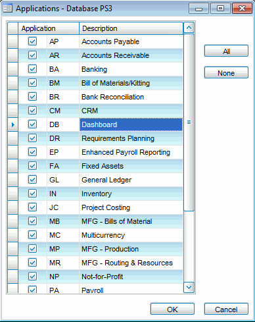Uncheck the AP Accounts Payable checkbox

(x=32, y=41)
